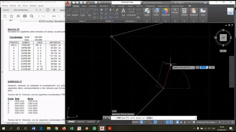Expand the Draw panel dropdown
Screen dimensions: 236x132
(x=82, y=21)
